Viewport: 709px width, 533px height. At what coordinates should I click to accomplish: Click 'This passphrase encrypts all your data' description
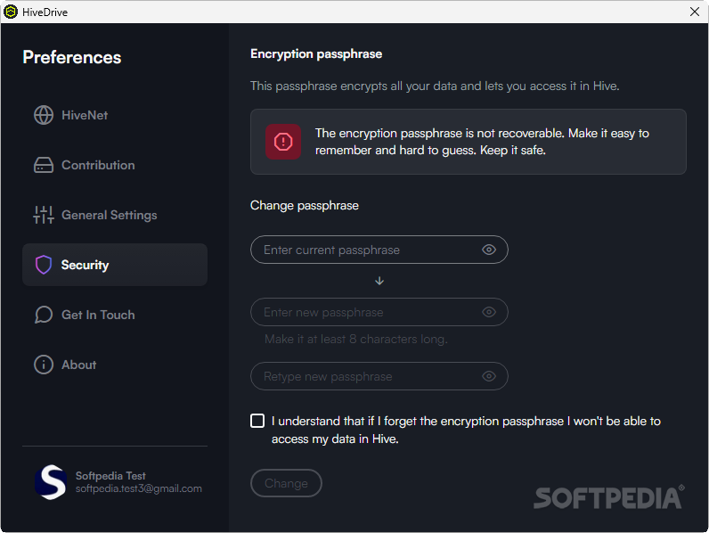(x=435, y=86)
